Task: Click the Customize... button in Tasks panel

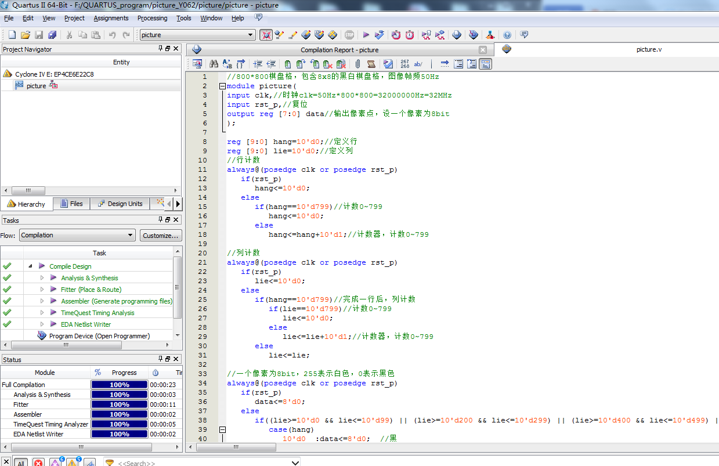Action: coord(161,235)
